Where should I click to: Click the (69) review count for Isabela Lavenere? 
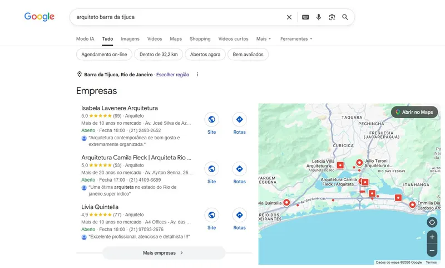coord(117,116)
